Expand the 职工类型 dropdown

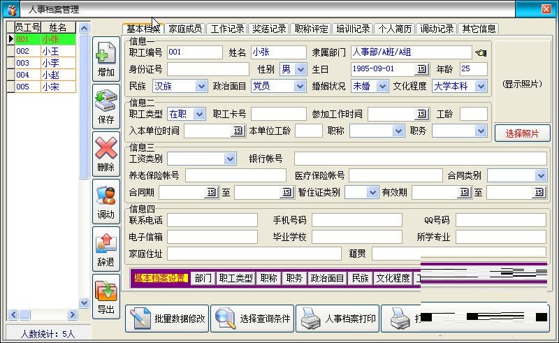(x=199, y=114)
